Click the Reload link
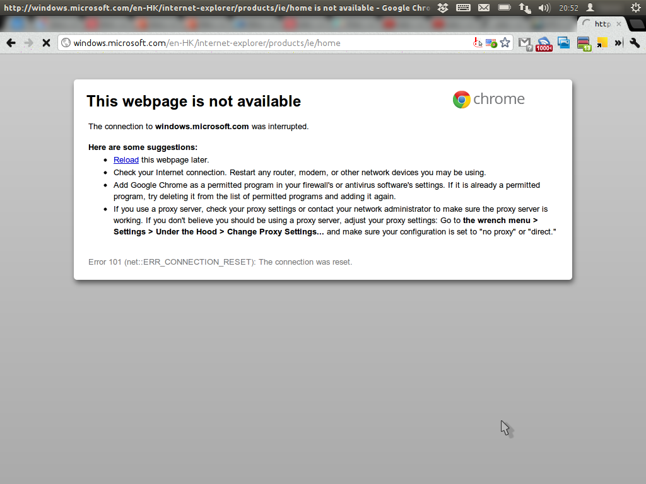This screenshot has height=484, width=646. point(126,159)
